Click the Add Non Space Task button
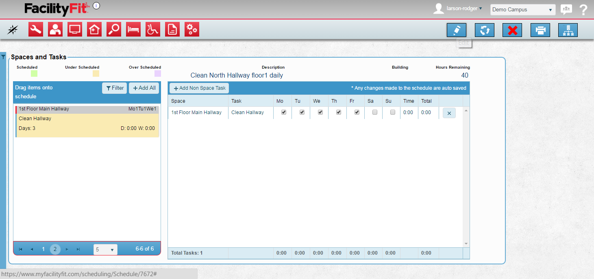Screen dimensions: 594x279 click(199, 88)
